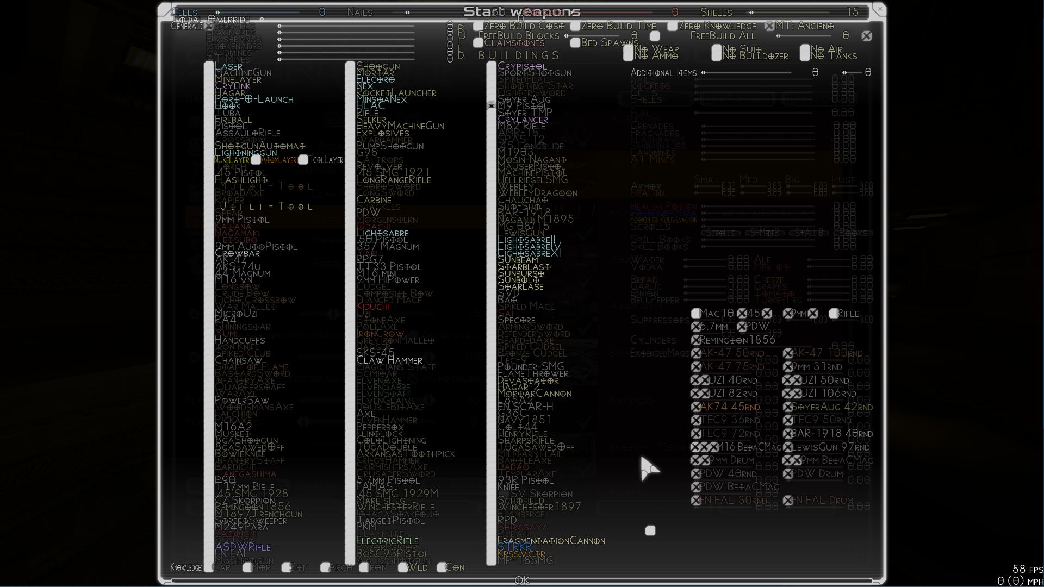Image resolution: width=1044 pixels, height=587 pixels.
Task: Close the Start weapons dialog
Action: (879, 9)
